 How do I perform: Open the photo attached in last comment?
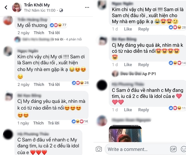125,134
